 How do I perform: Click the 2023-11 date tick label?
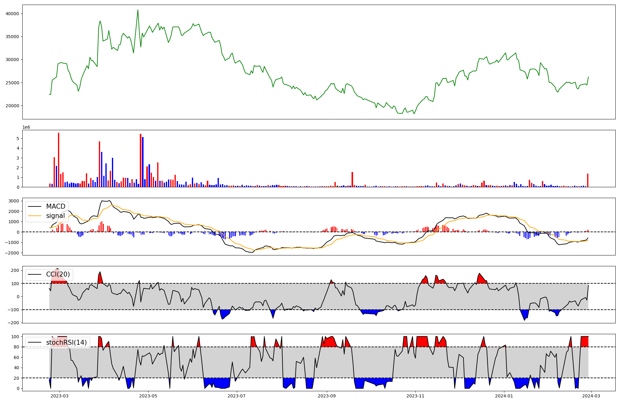click(415, 396)
